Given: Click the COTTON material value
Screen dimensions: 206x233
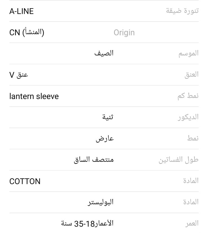Looking at the screenshot, I should tap(25, 181).
